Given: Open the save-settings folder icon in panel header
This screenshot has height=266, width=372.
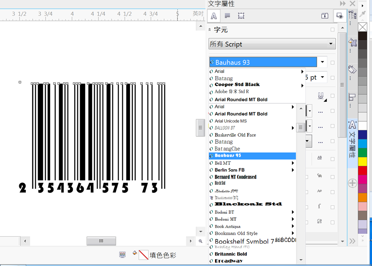Looking at the screenshot, I should (x=324, y=16).
